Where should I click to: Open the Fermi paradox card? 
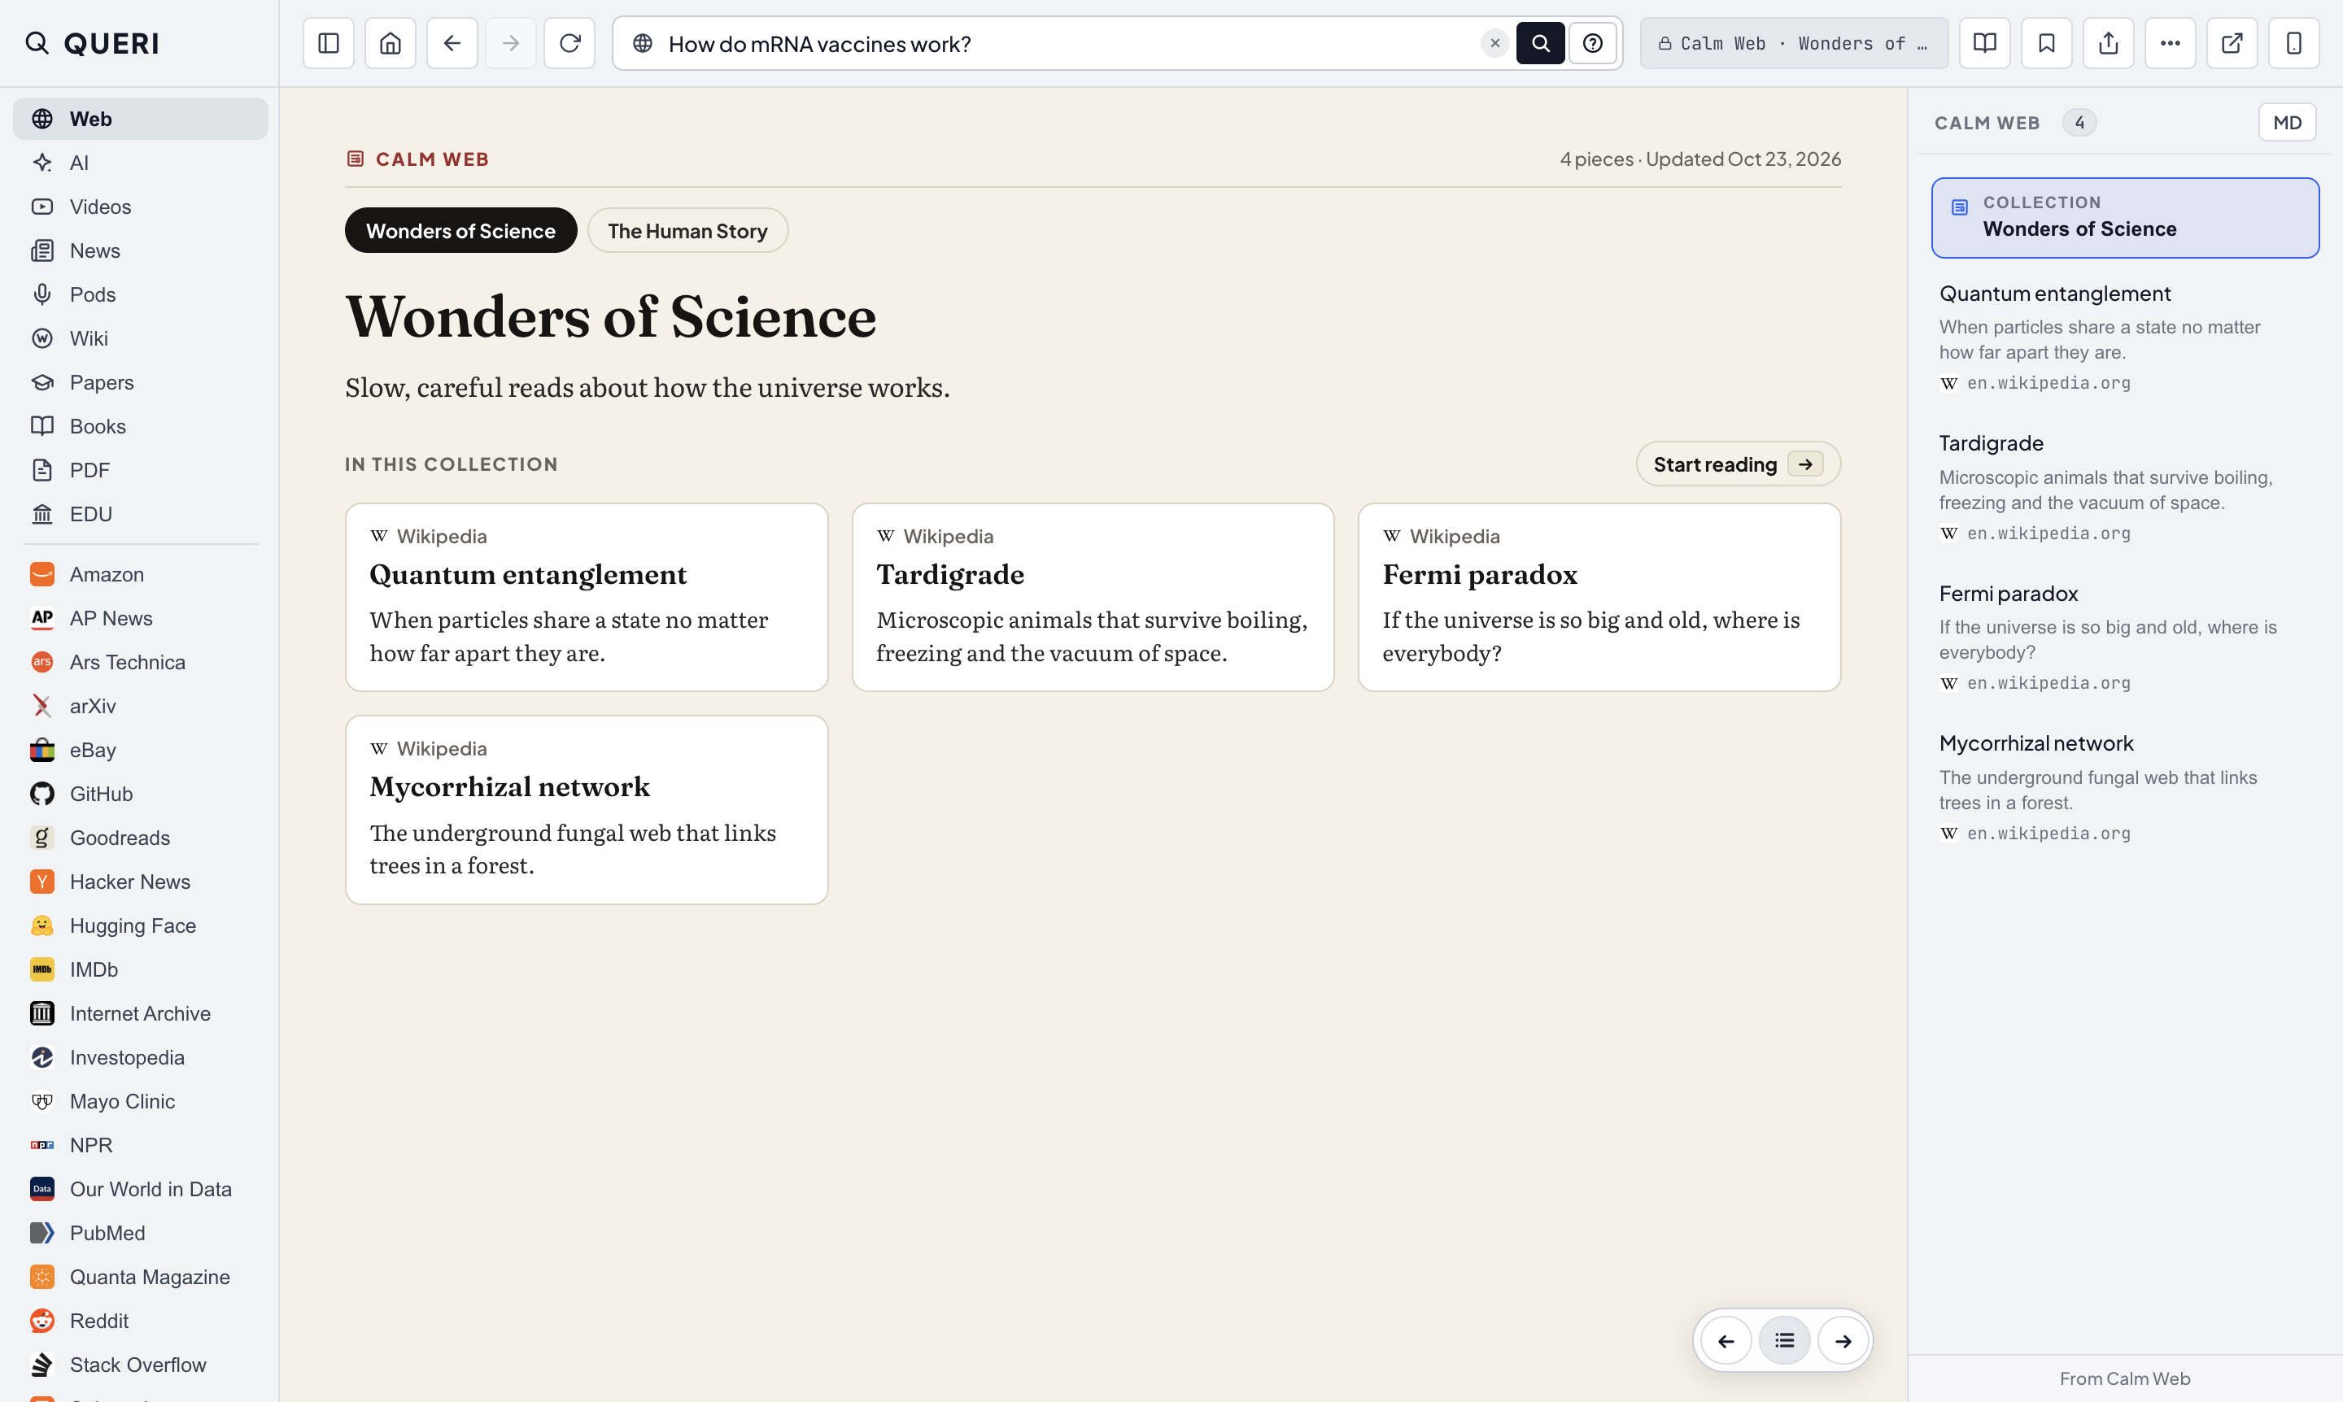click(x=1599, y=597)
